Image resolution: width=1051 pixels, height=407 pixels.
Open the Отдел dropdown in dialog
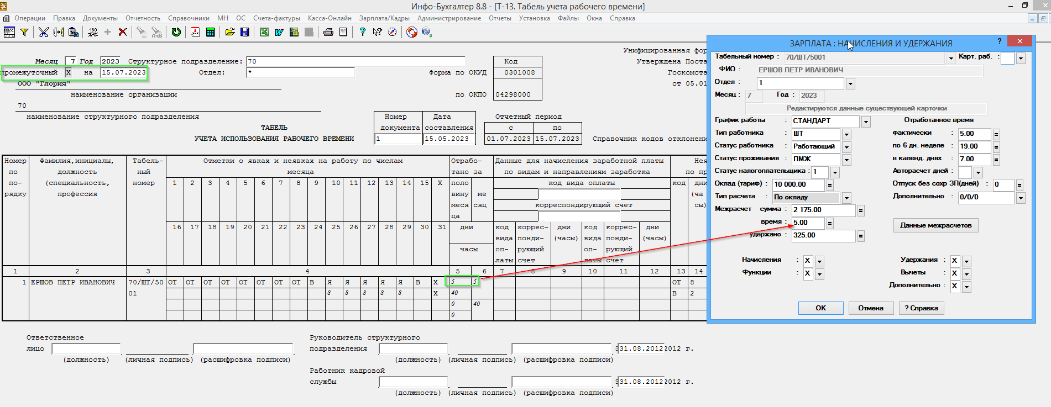click(x=850, y=84)
